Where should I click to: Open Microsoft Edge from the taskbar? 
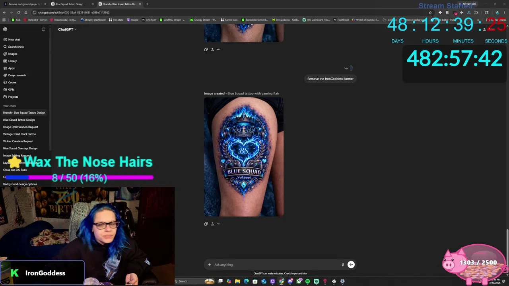(x=246, y=281)
